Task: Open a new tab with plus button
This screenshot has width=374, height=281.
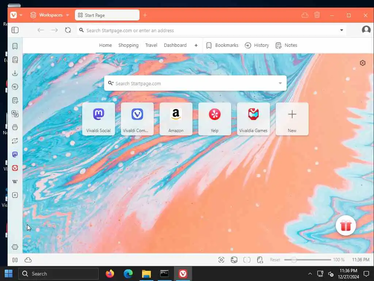Action: 145,15
